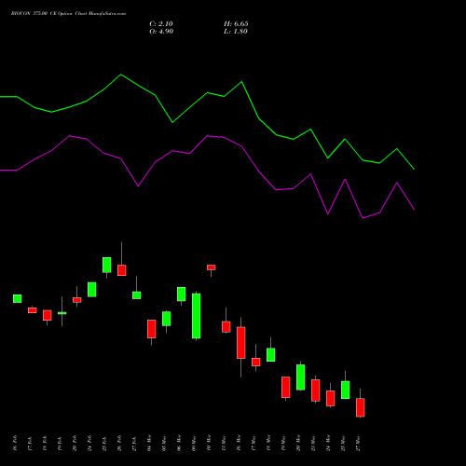Click the green indicator line peak near 26 Feb
This screenshot has width=466, height=466.
pos(121,75)
